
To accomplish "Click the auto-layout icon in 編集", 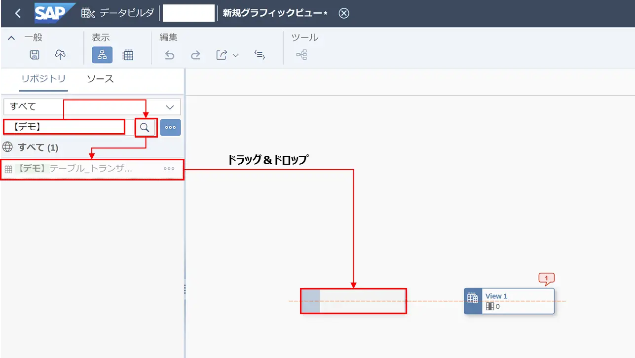I will pos(260,55).
